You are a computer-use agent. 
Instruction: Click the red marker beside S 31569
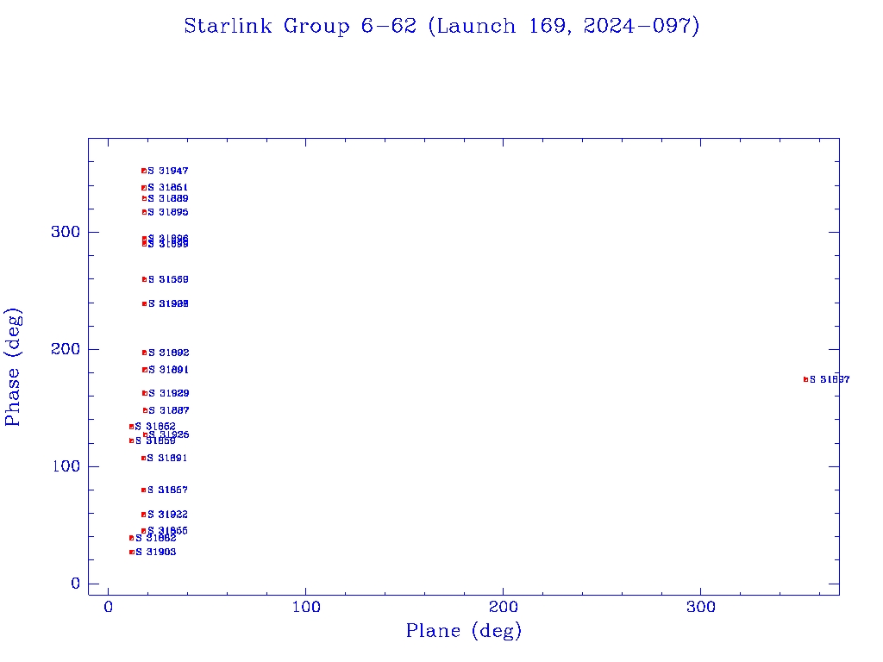coord(144,279)
